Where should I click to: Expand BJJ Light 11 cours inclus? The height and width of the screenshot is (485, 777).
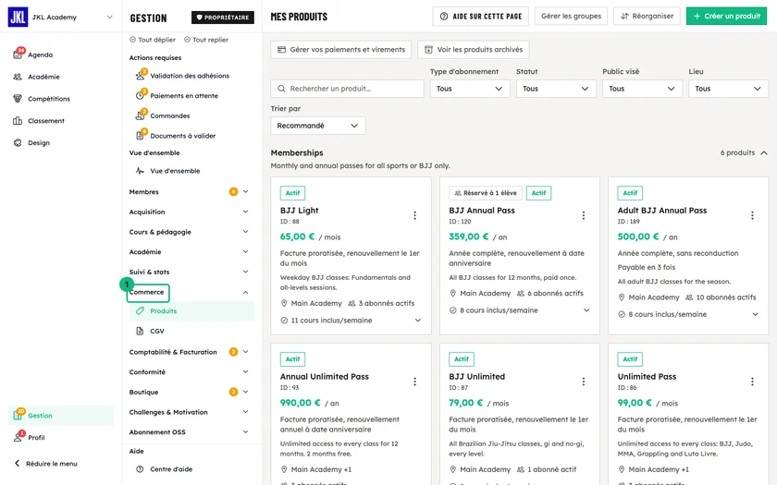click(418, 321)
